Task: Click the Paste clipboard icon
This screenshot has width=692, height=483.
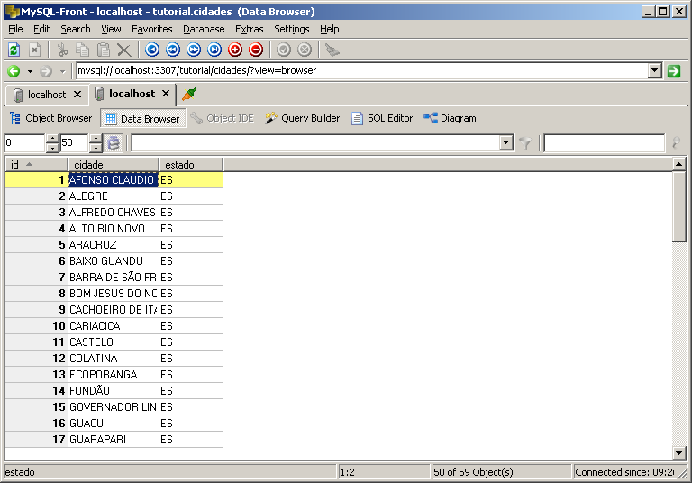Action: pos(104,50)
